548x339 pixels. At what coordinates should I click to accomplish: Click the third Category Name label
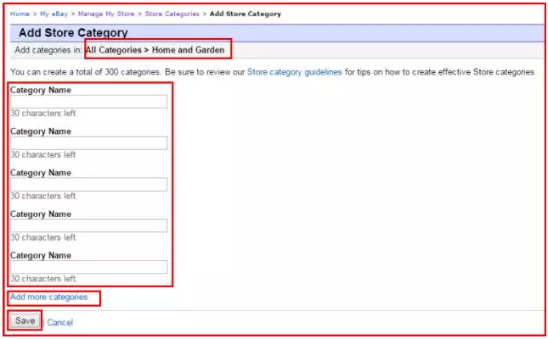pos(40,173)
